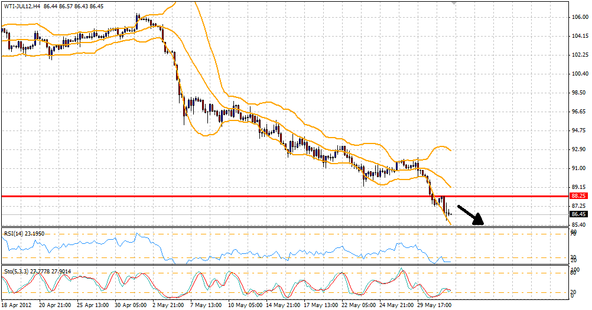592x310 pixels.
Task: Click the 94.75 price axis label
Action: [580, 130]
